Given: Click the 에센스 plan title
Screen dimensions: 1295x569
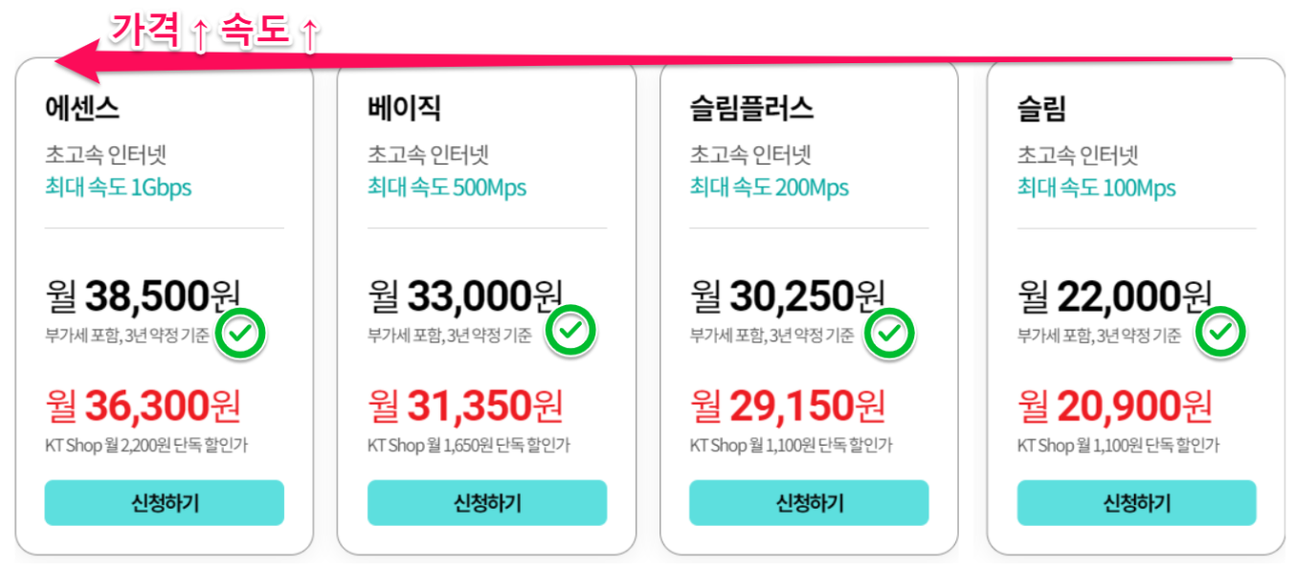Looking at the screenshot, I should tap(82, 108).
